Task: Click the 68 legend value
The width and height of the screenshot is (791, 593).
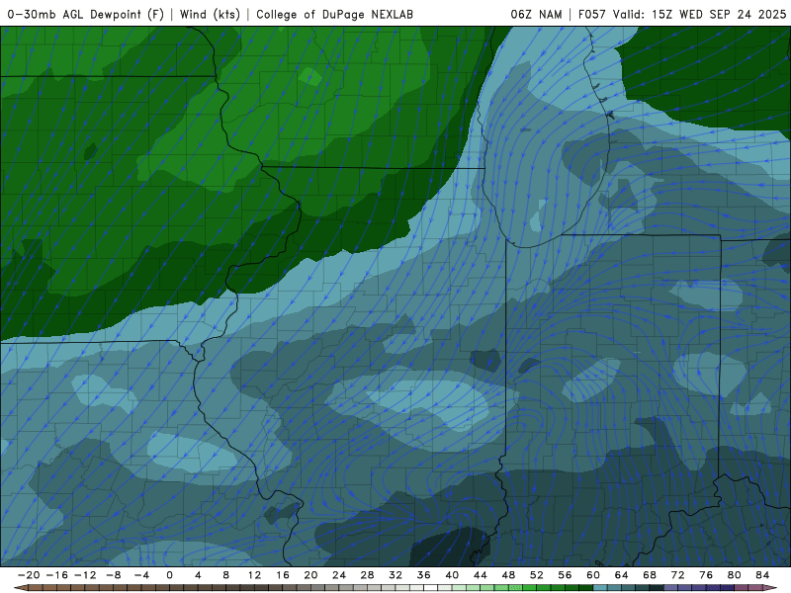Action: click(x=650, y=575)
